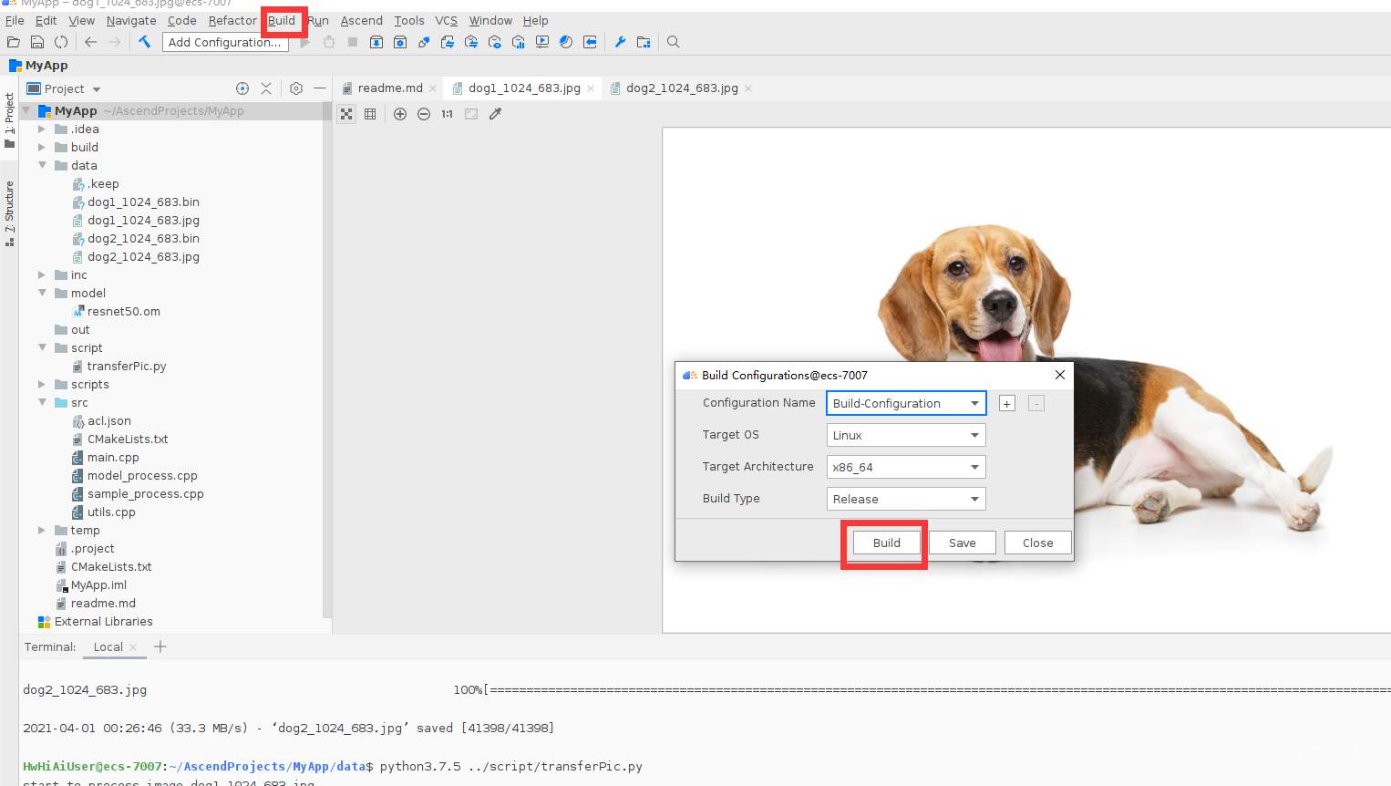Switch to the dog2_1024_683.jpg tab
The height and width of the screenshot is (786, 1391).
(x=682, y=88)
